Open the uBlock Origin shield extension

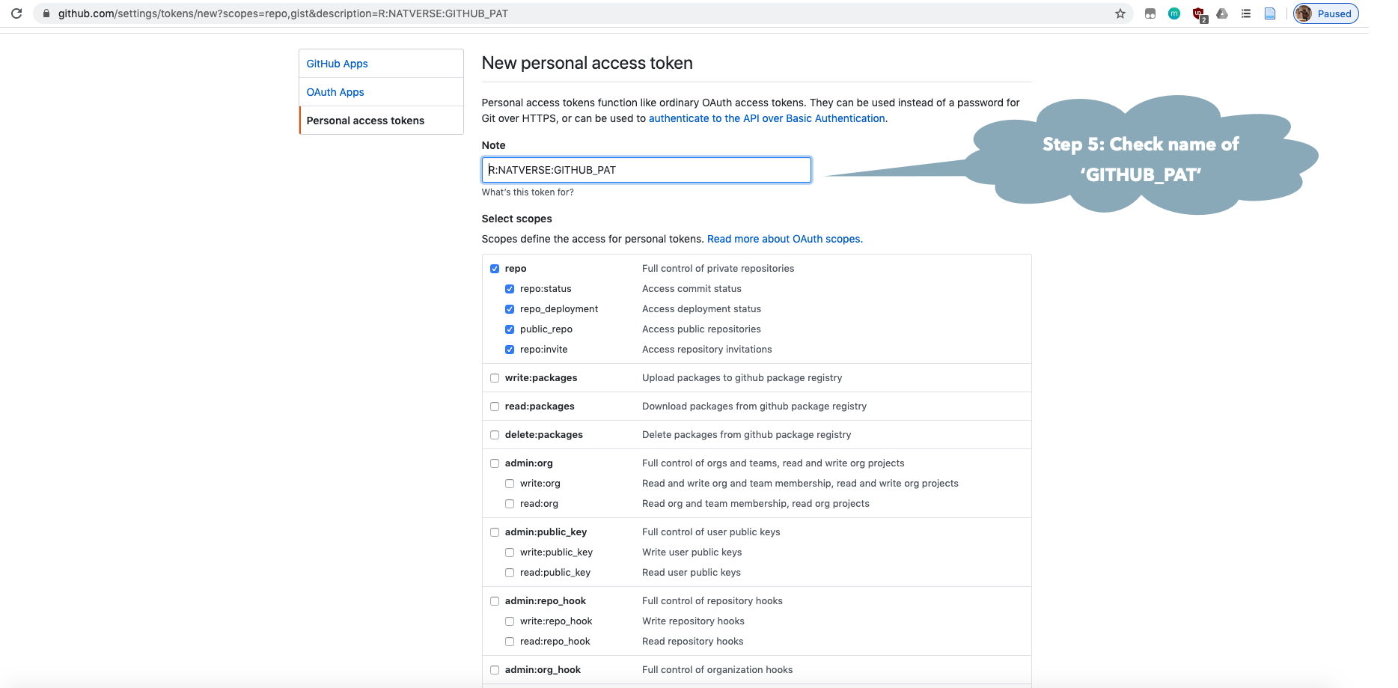point(1199,13)
